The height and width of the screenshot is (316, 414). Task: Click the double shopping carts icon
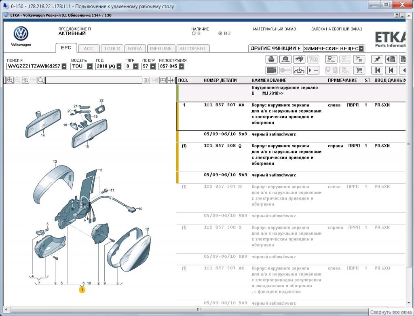click(359, 59)
